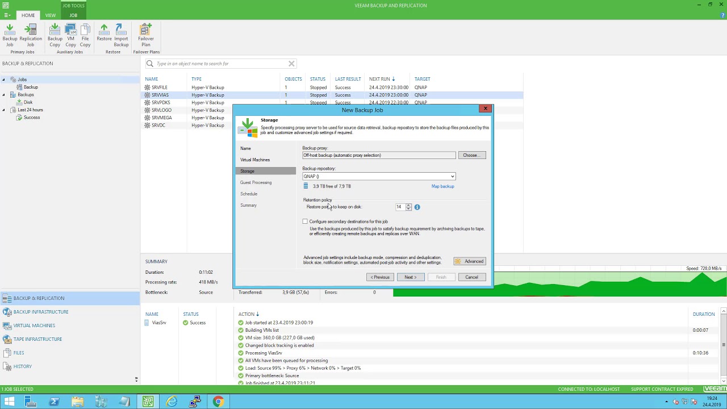Select the SRVLOGO job row
Viewport: 727px width, 409px height.
click(x=332, y=110)
